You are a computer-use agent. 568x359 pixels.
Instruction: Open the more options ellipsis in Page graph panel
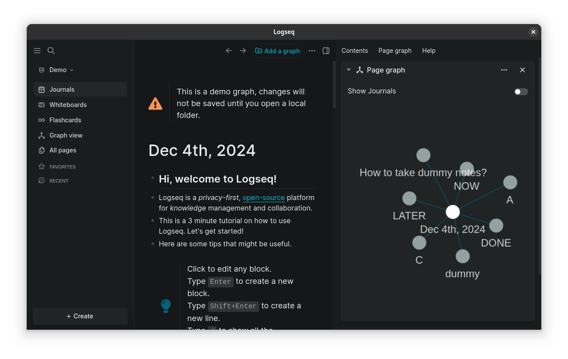[x=504, y=70]
